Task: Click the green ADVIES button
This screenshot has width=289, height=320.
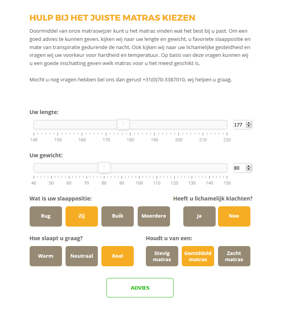Action: [x=140, y=288]
